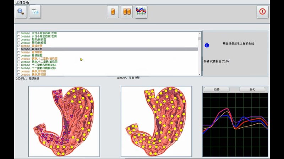Select row text 2026/8/1 胰腺,十二指肠;前视图
284x159 pixels.
pyautogui.click(x=39, y=59)
